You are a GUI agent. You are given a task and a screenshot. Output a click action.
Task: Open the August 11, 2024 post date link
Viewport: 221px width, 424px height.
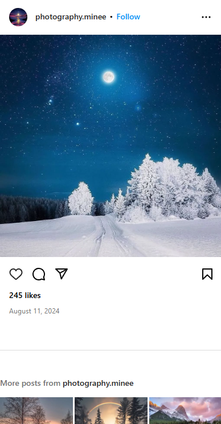tap(34, 311)
